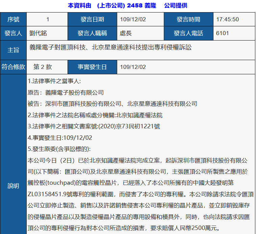The height and width of the screenshot is (234, 256).
Task: Click the fact date '109/12/02' beside 事實發生日 header
Action: point(133,67)
